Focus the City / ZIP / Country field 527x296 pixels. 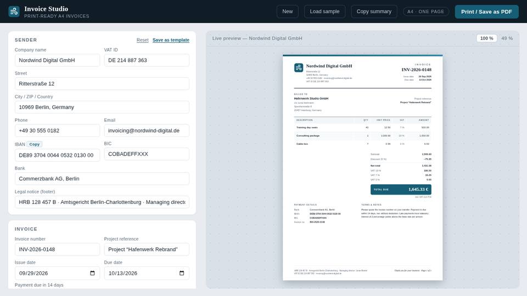click(x=102, y=107)
